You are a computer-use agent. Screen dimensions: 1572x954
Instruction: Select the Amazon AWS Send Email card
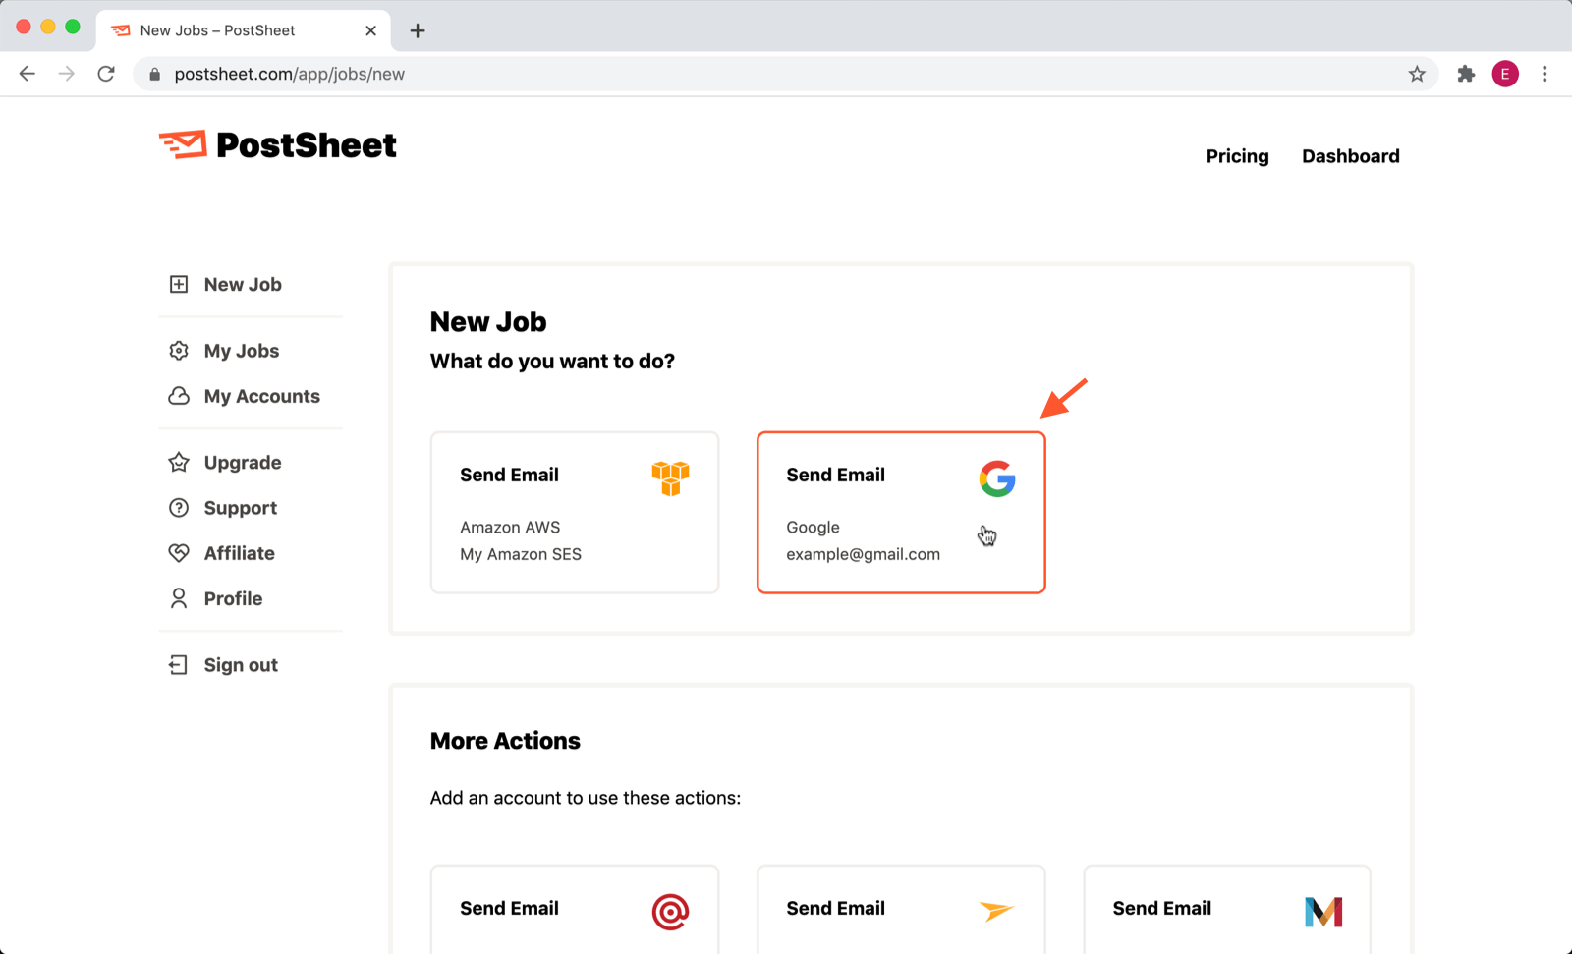[575, 513]
